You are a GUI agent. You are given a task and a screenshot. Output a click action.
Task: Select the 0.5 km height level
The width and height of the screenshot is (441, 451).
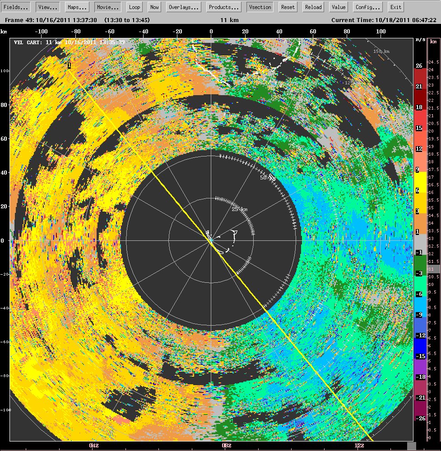coord(432,430)
